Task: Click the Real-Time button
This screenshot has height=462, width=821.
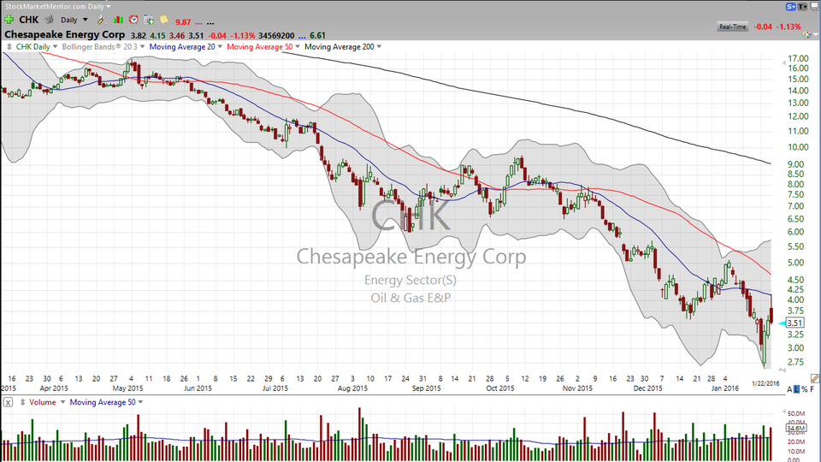Action: click(733, 27)
